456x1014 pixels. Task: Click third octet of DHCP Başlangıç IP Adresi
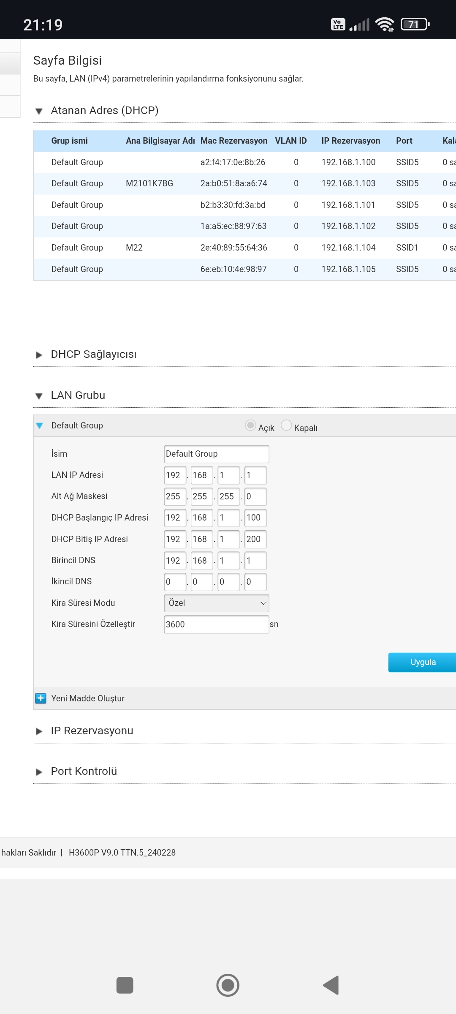coord(229,518)
